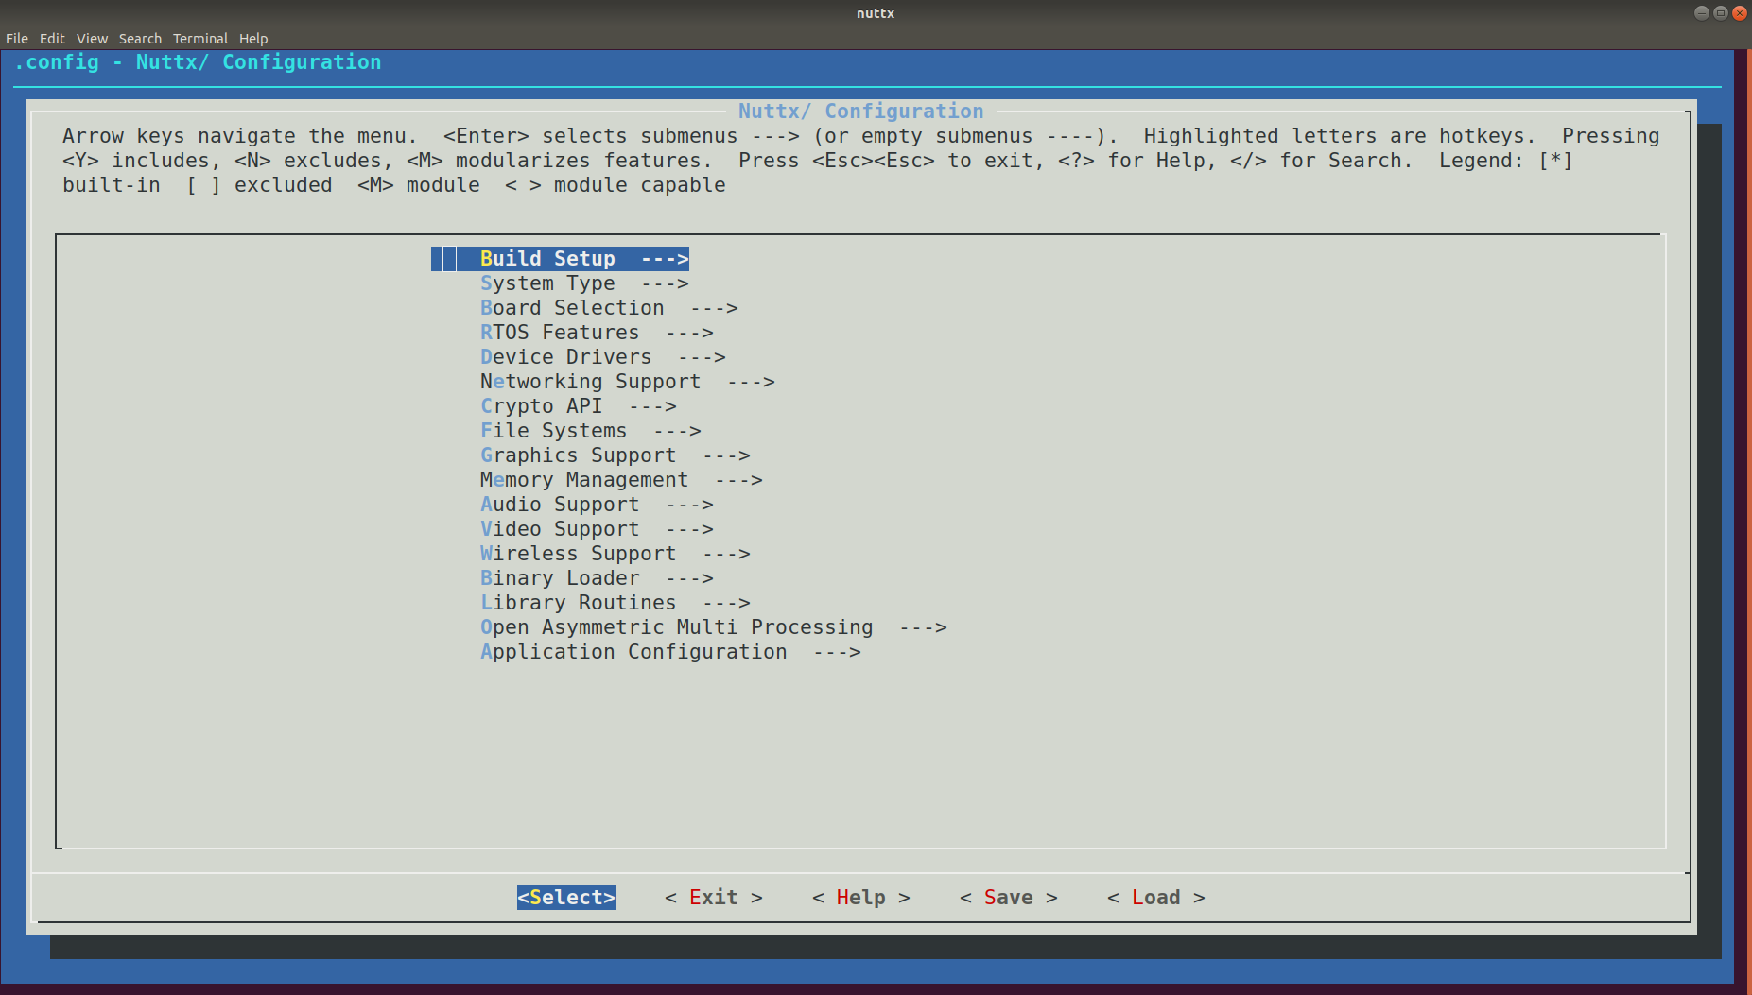This screenshot has width=1752, height=995.
Task: Open Application Configuration entry
Action: pyautogui.click(x=669, y=652)
